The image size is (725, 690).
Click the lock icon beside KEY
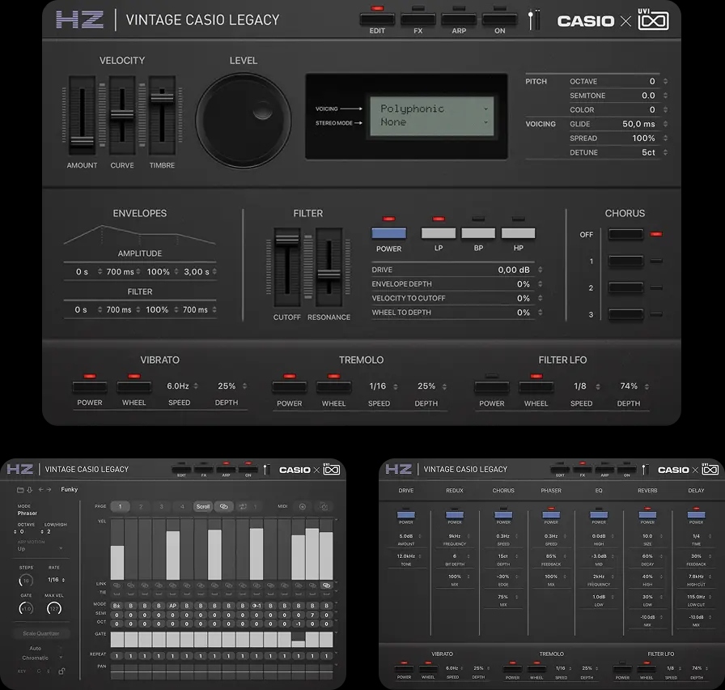tap(61, 671)
